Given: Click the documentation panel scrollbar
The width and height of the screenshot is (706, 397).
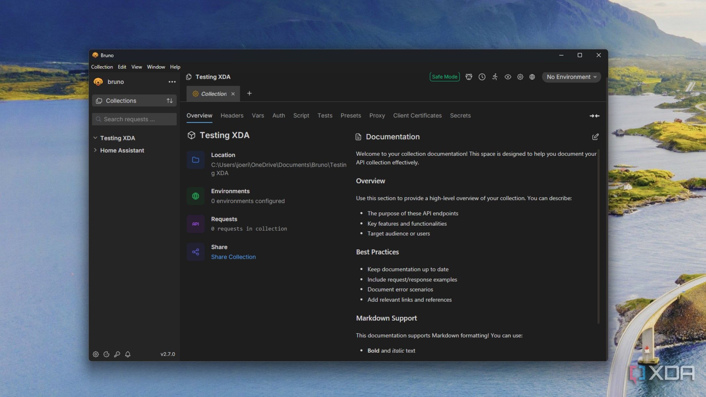Looking at the screenshot, I should (598, 237).
